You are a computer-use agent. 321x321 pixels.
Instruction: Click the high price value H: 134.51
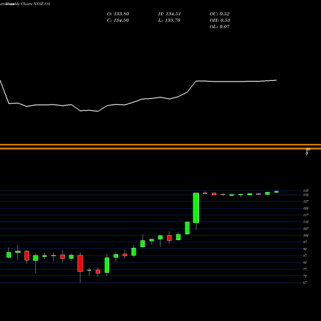[x=169, y=14]
